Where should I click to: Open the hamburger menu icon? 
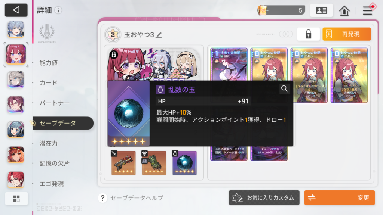pyautogui.click(x=367, y=11)
